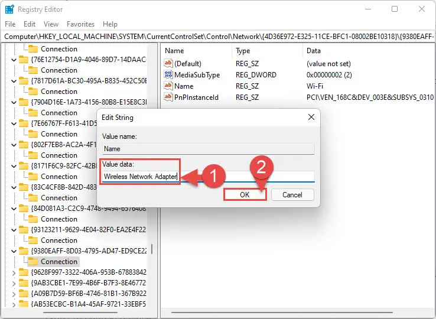This screenshot has height=319, width=436.
Task: Click REG_DWORD type cell
Action: coord(256,75)
